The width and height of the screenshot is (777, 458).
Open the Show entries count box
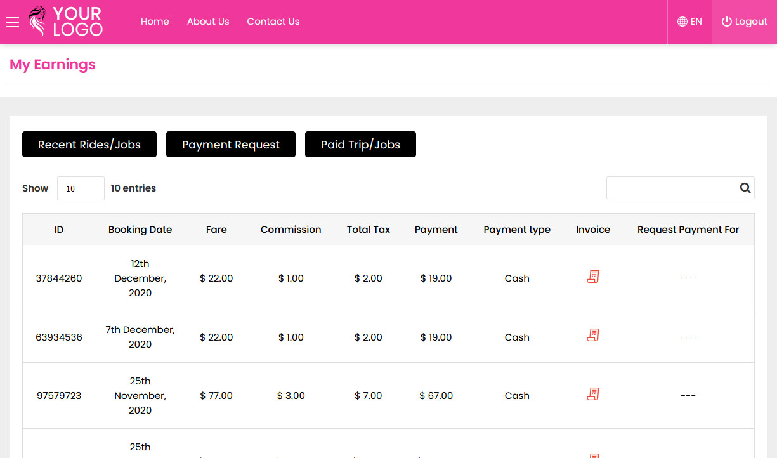click(x=81, y=188)
